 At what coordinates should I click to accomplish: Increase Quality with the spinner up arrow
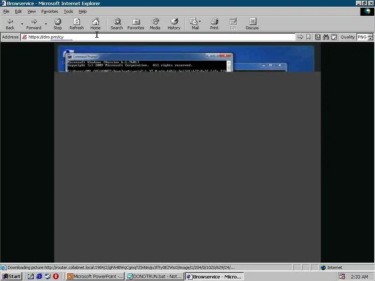[371, 35]
